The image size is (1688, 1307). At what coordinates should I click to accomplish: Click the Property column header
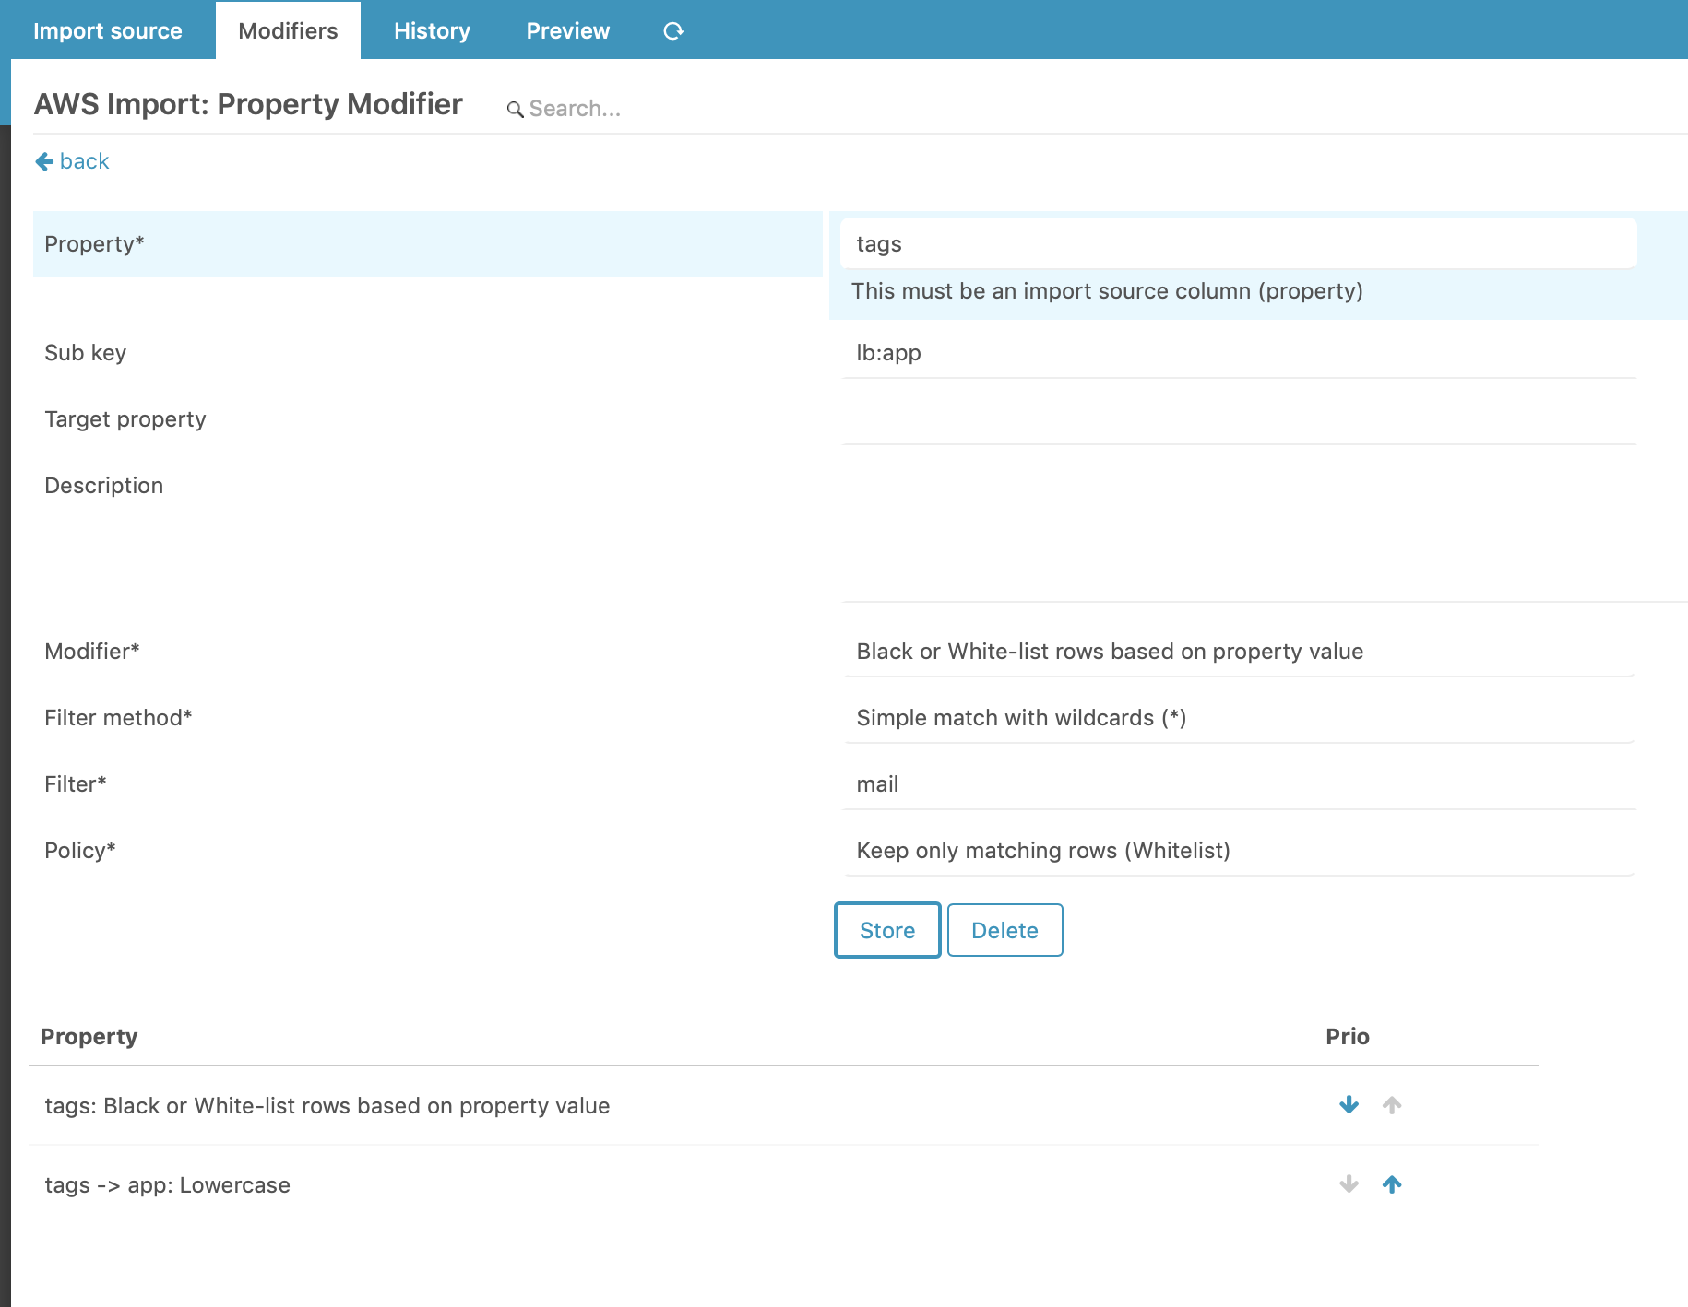tap(89, 1037)
